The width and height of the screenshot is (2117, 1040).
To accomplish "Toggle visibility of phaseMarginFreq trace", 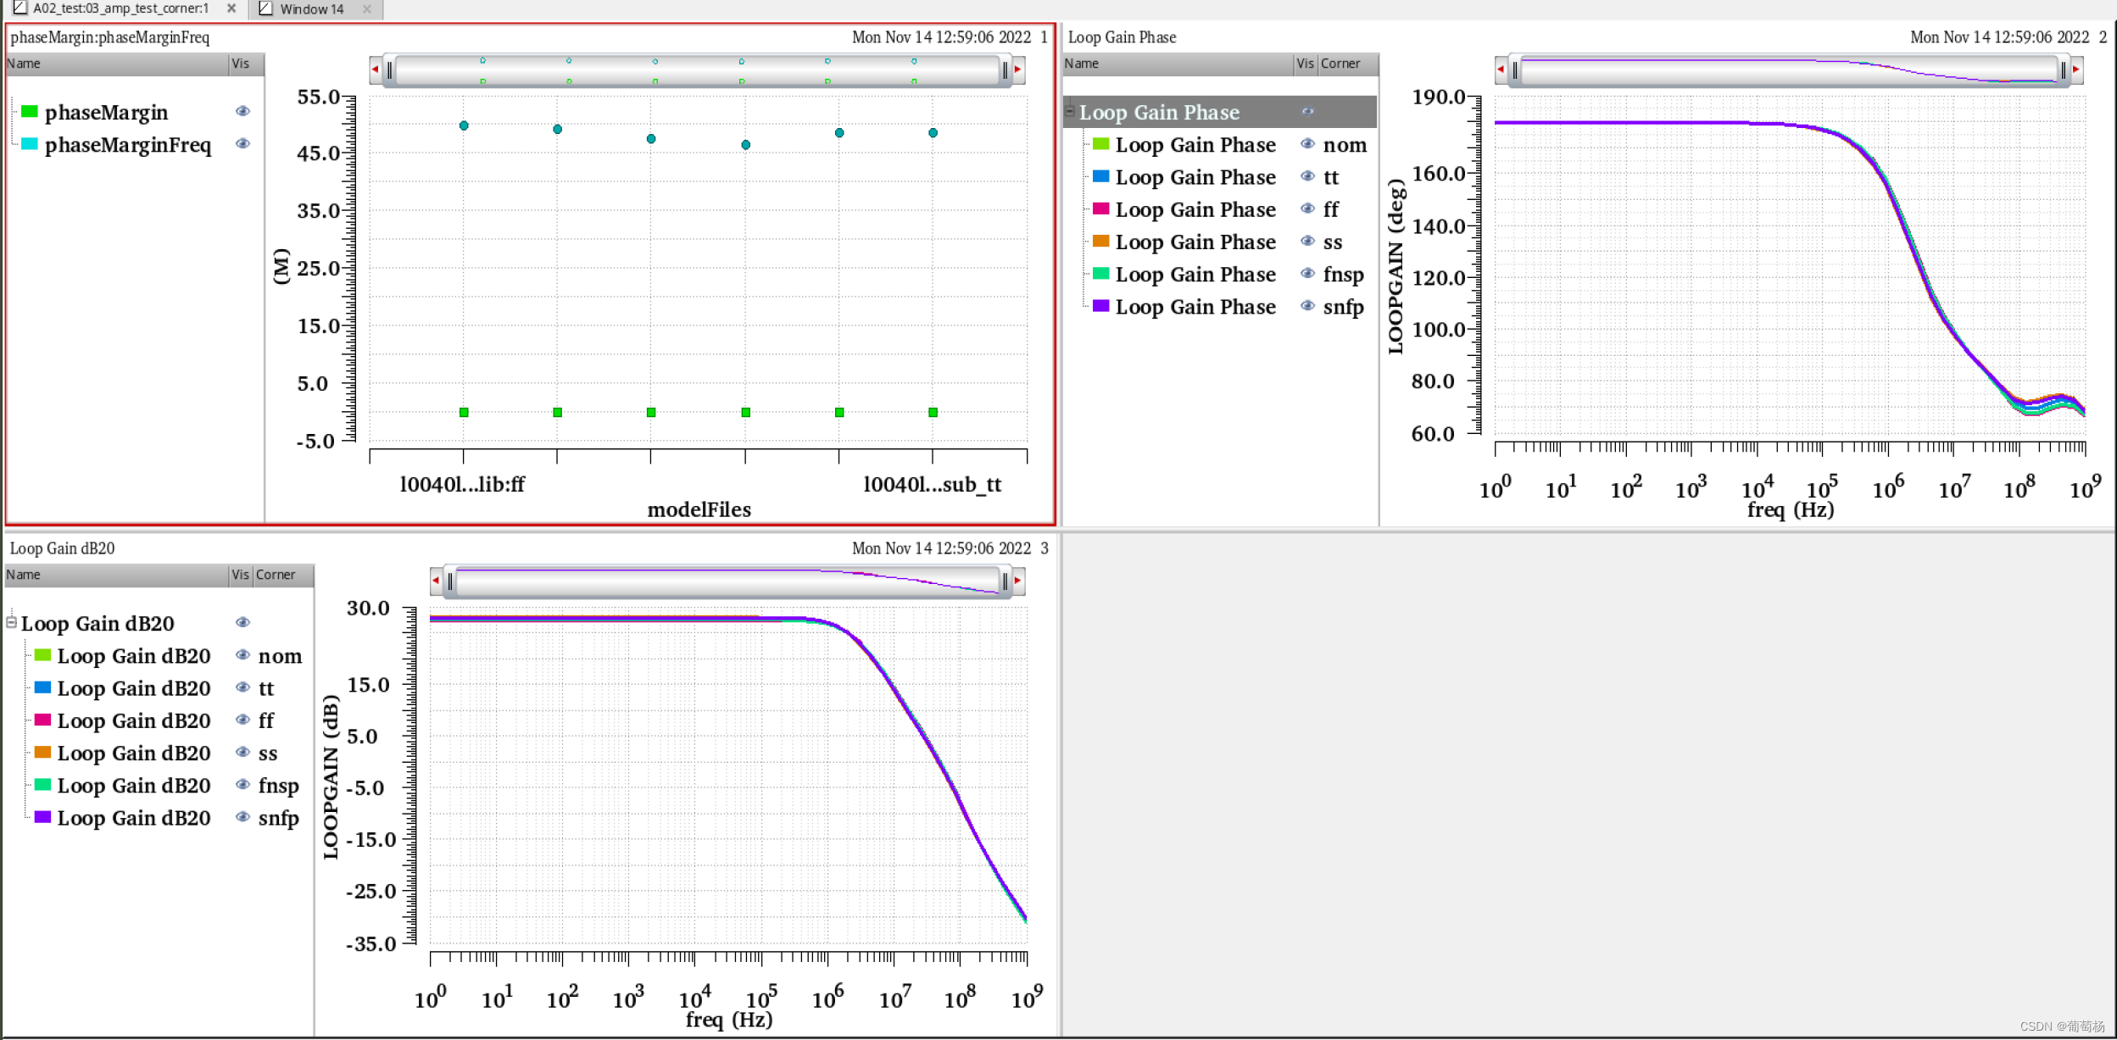I will point(244,146).
